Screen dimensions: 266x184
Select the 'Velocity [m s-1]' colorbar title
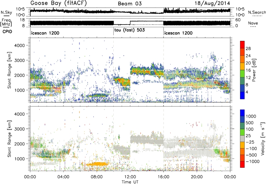tap(263, 138)
